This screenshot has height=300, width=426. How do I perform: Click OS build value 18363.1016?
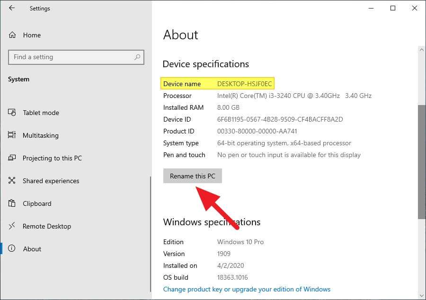(232, 277)
